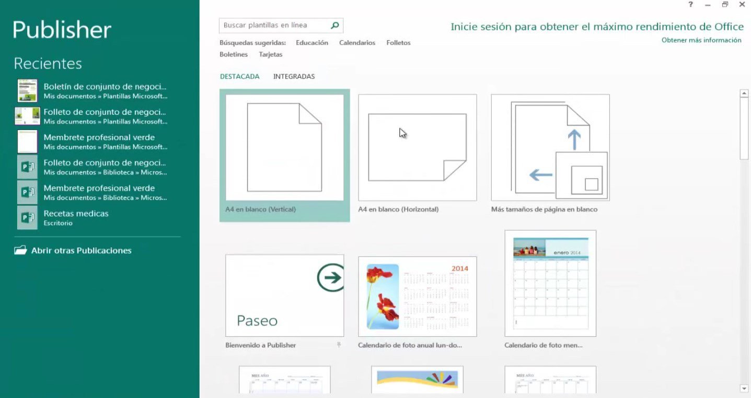Pin the Bienvenido a Publisher template
Image resolution: width=751 pixels, height=398 pixels.
pyautogui.click(x=339, y=345)
